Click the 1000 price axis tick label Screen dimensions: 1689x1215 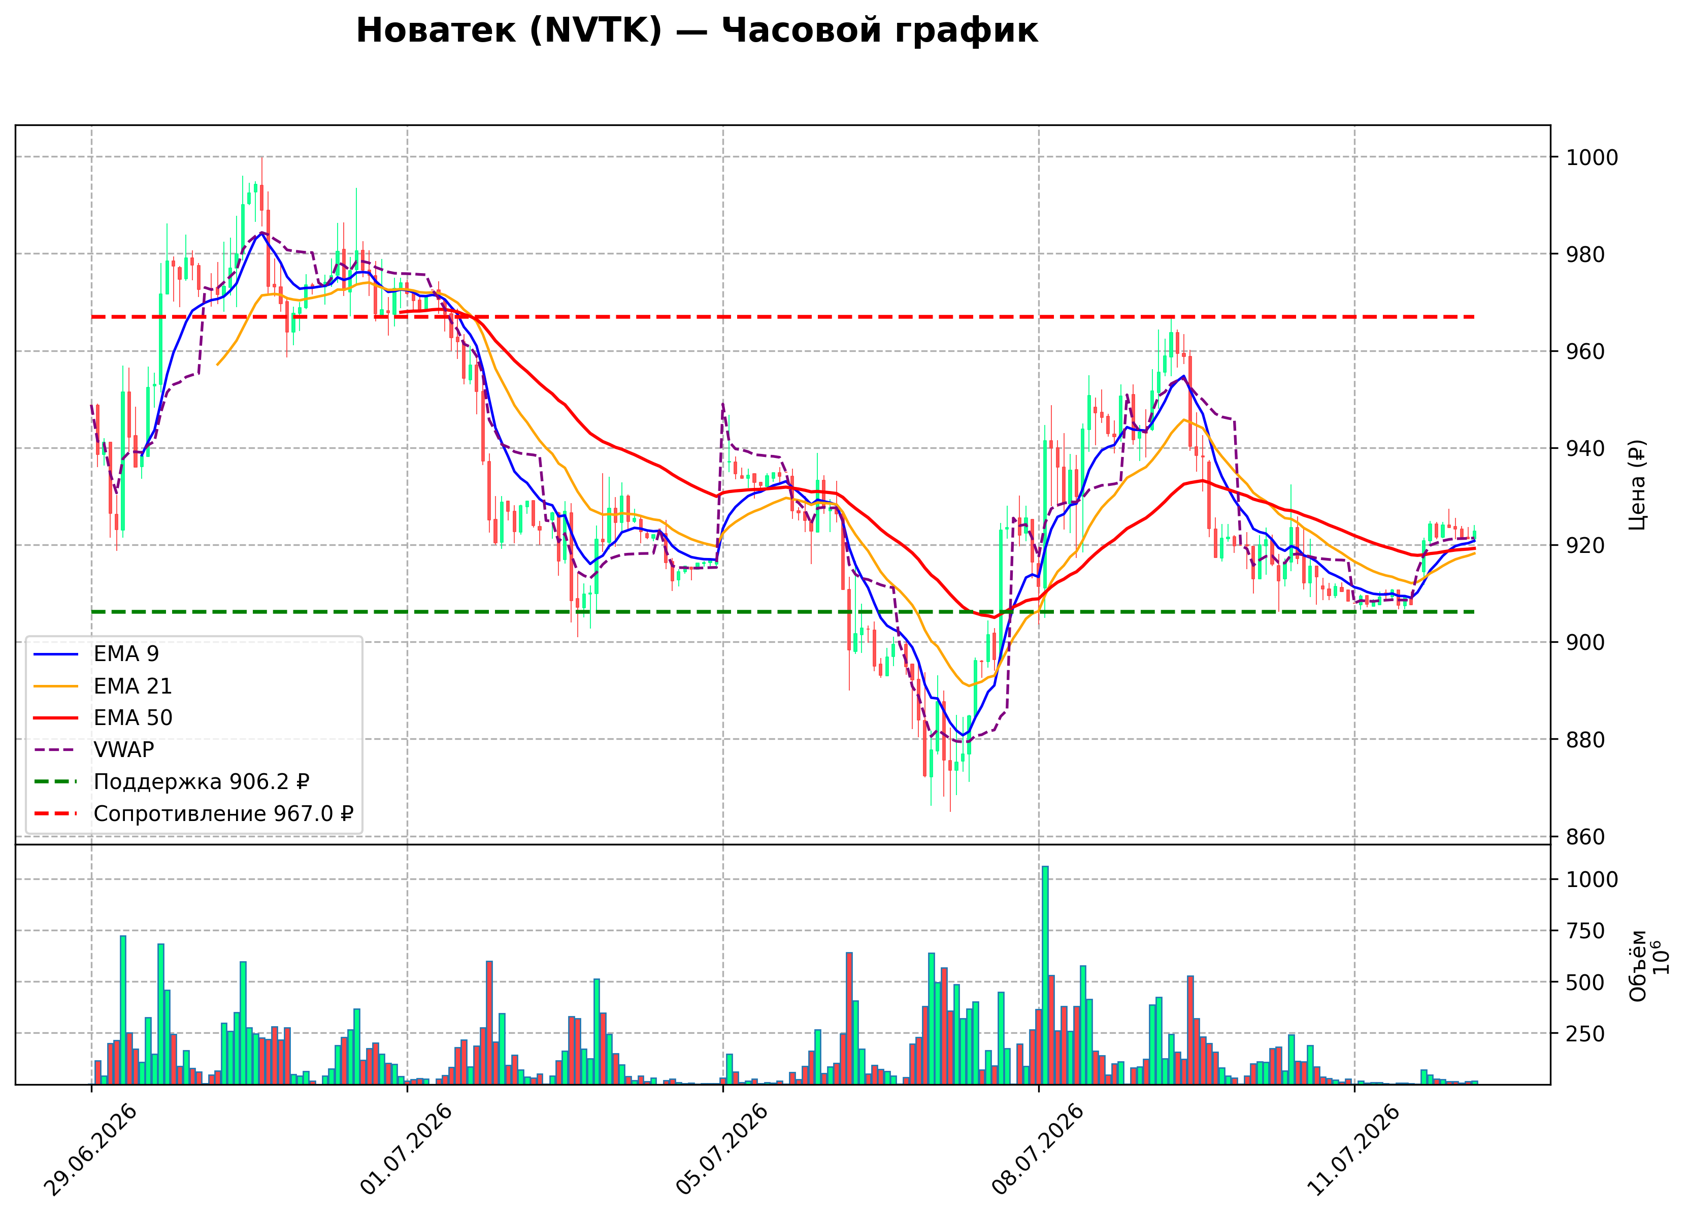tap(1592, 158)
